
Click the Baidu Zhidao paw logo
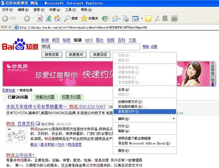coord(20,44)
